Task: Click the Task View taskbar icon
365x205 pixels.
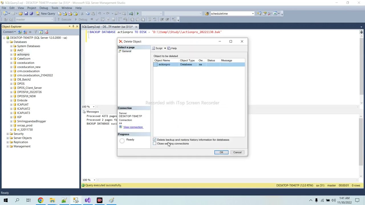Action: 29,200
